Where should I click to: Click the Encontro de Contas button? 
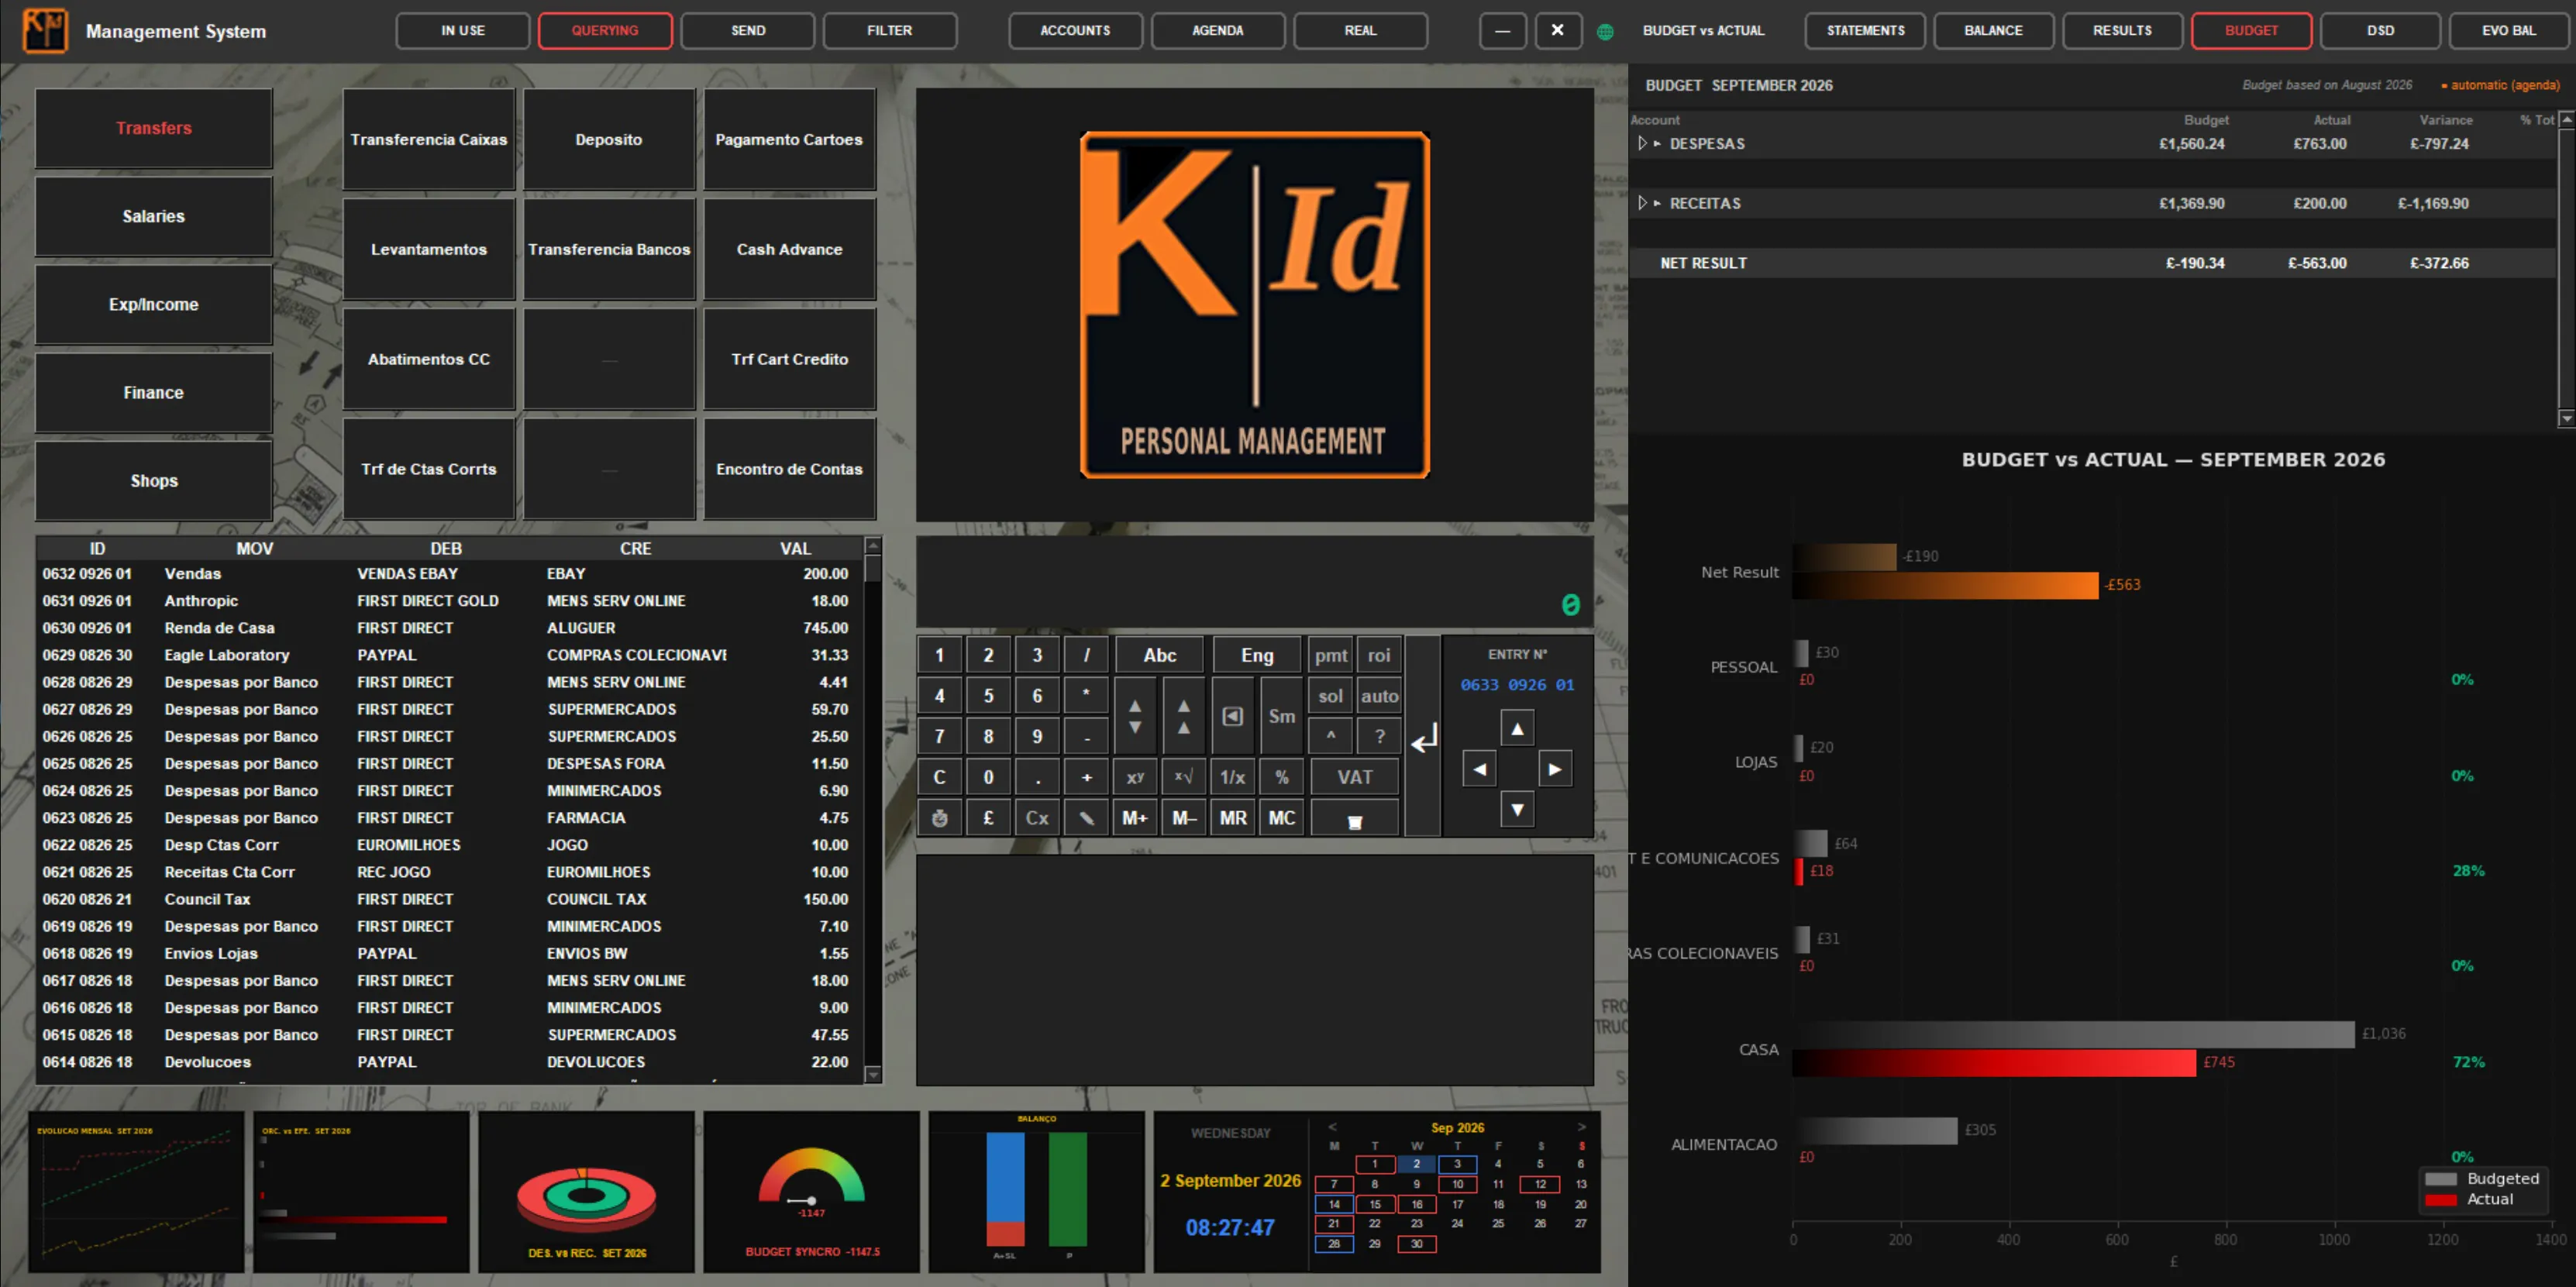coord(789,469)
